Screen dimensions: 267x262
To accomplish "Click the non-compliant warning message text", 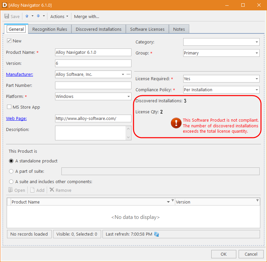I will pos(221,126).
